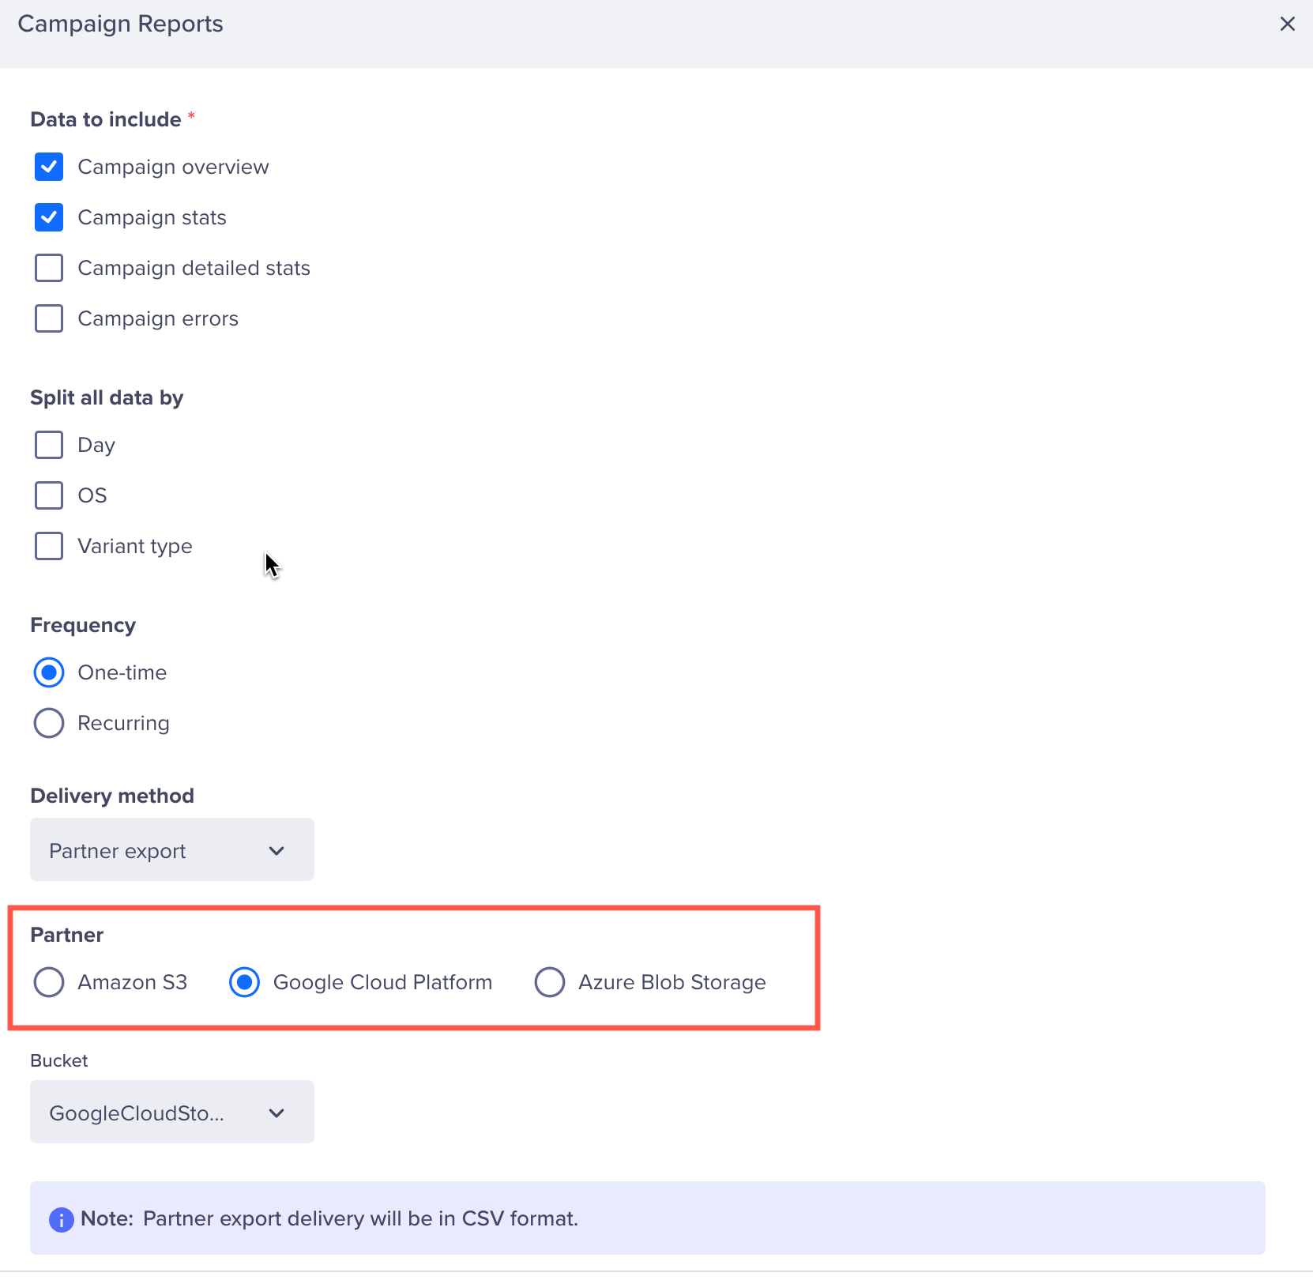This screenshot has height=1280, width=1313.
Task: Keep the One-time frequency selected
Action: pos(48,672)
